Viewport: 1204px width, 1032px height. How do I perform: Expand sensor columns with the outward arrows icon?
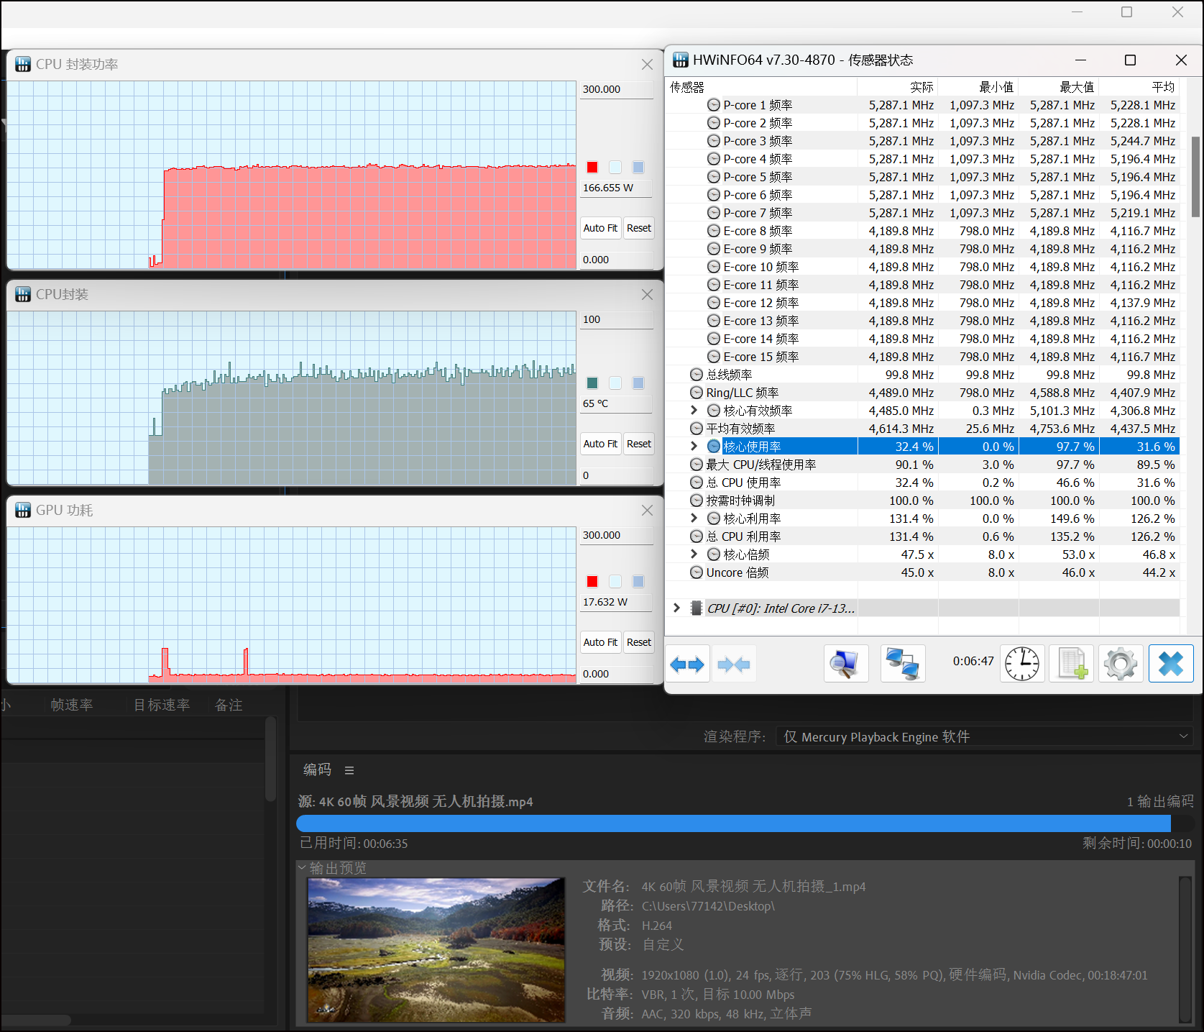pos(687,663)
